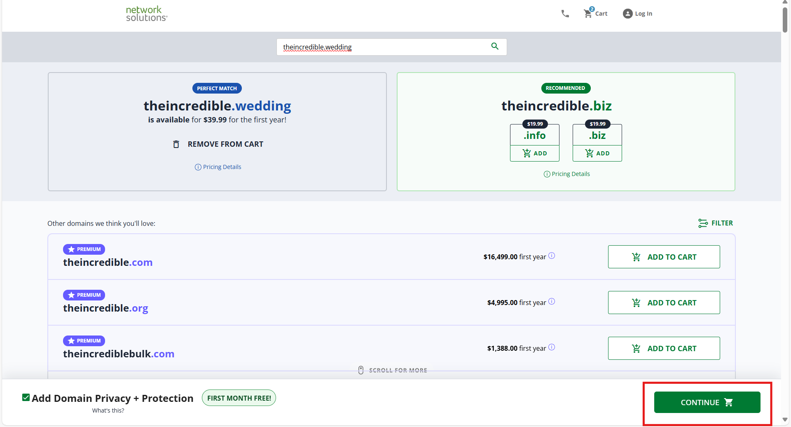791x427 pixels.
Task: Click the $4,995.00 first year price
Action: (x=517, y=303)
